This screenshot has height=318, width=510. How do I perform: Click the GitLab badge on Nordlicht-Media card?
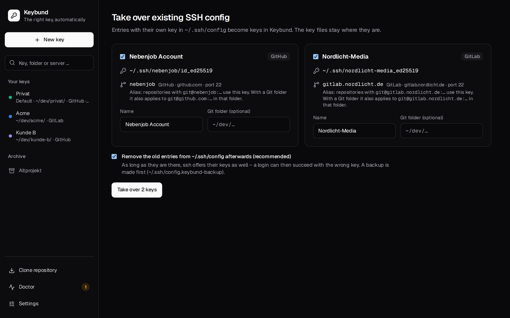click(472, 56)
